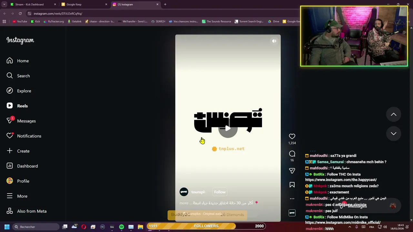The height and width of the screenshot is (232, 413).
Task: Open the taskbar date and time
Action: pyautogui.click(x=398, y=227)
